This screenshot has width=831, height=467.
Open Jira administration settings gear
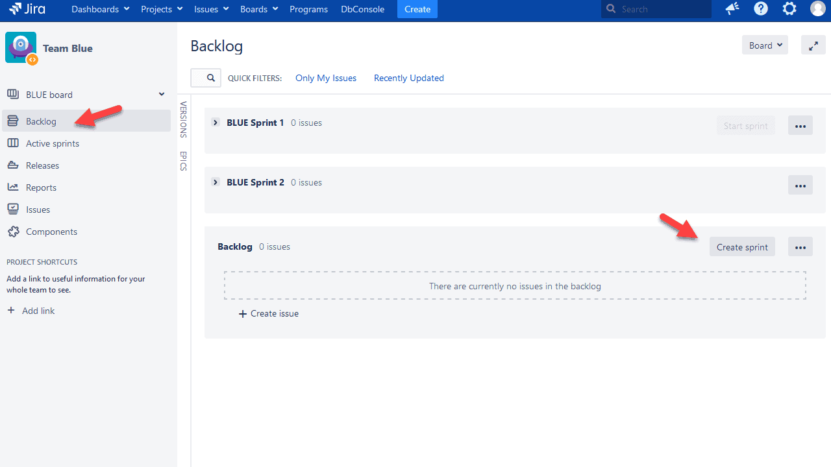[x=789, y=8]
